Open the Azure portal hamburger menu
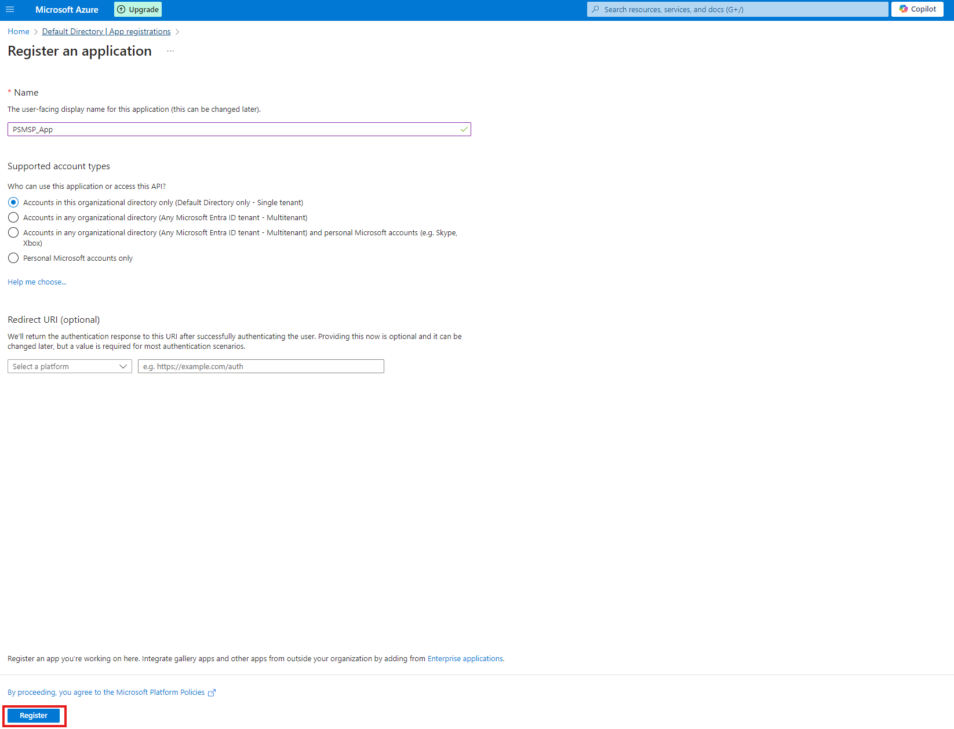Viewport: 954px width, 729px height. click(x=10, y=9)
